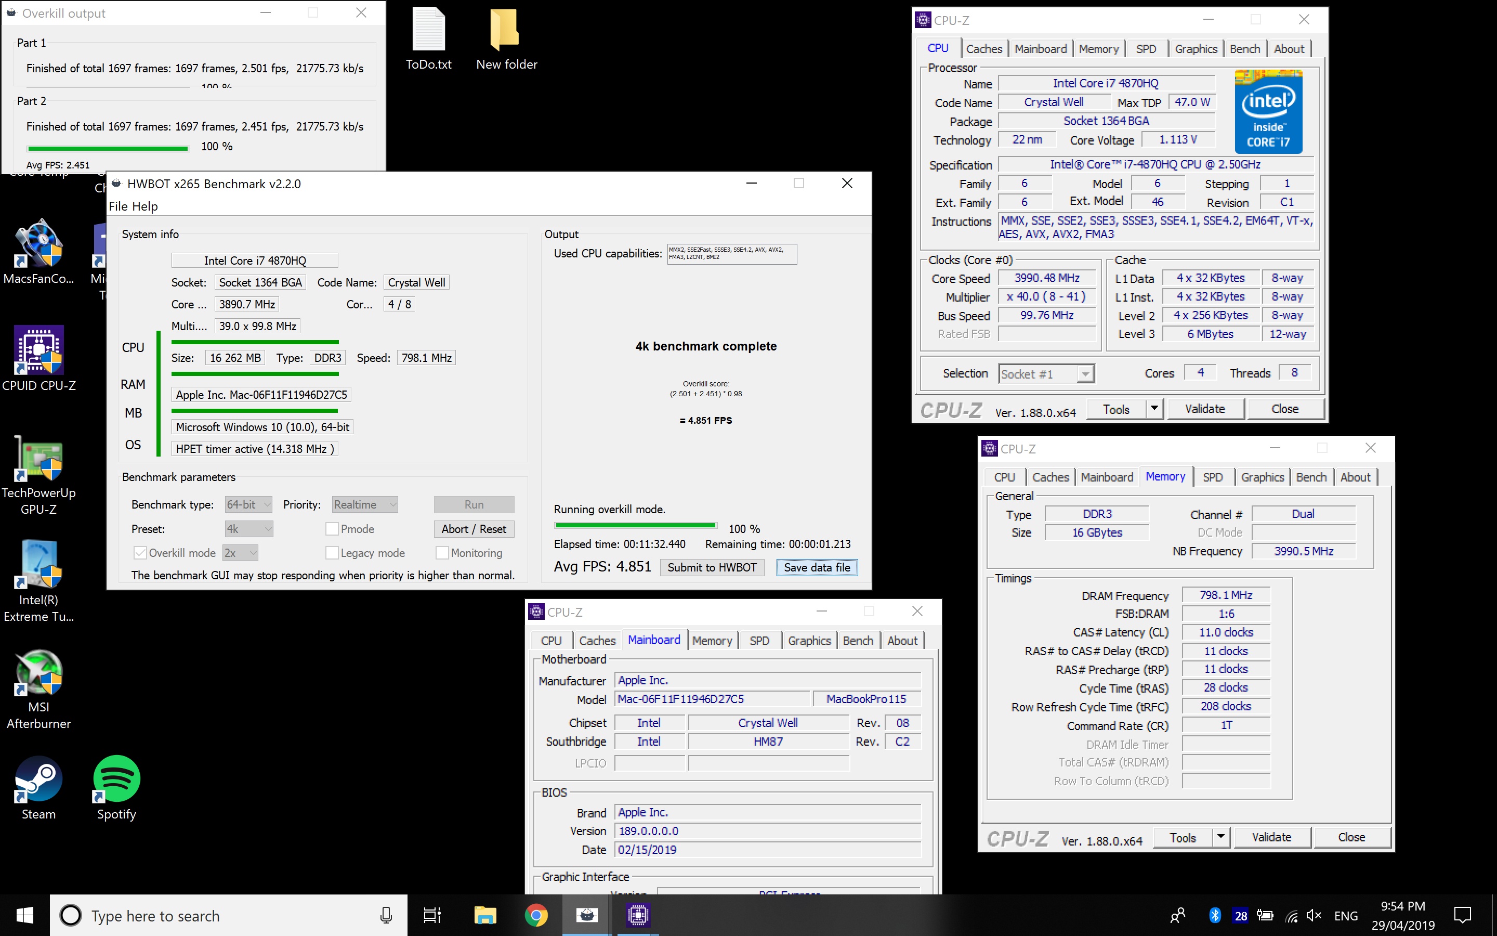Click the temperature 28 tray icon

pos(1241,916)
